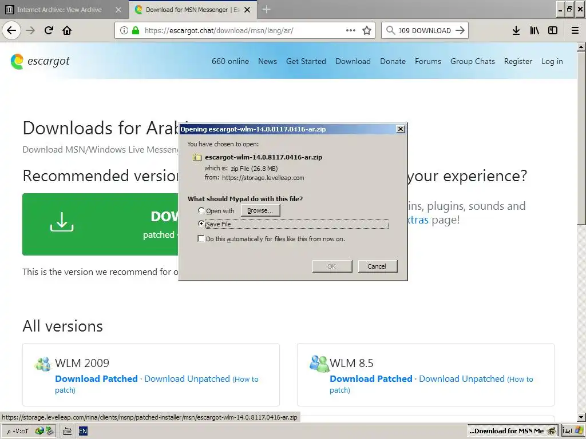This screenshot has width=586, height=439.
Task: Close the Download for MSN Messenger tab
Action: point(247,10)
